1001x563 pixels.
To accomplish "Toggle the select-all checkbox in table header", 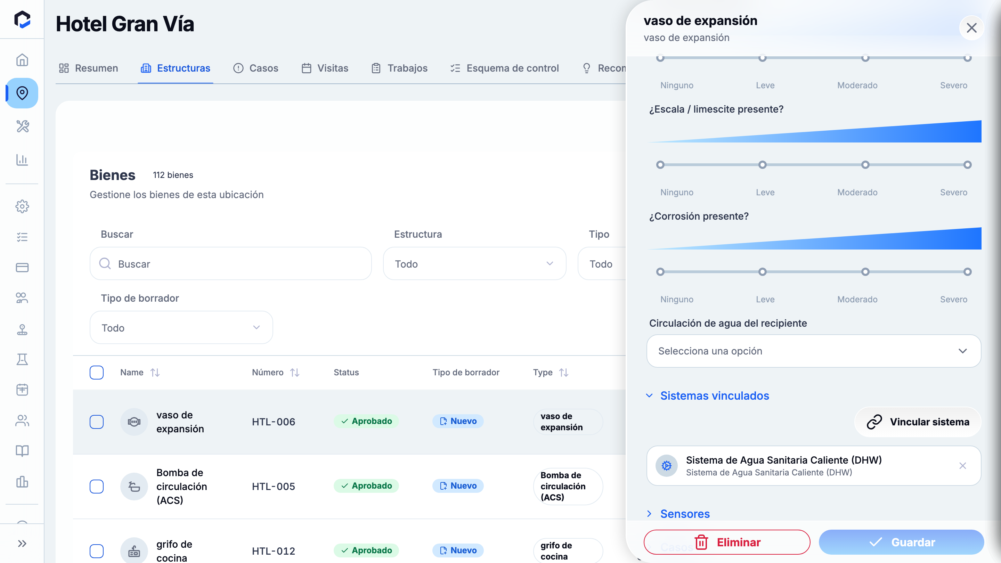I will [96, 372].
